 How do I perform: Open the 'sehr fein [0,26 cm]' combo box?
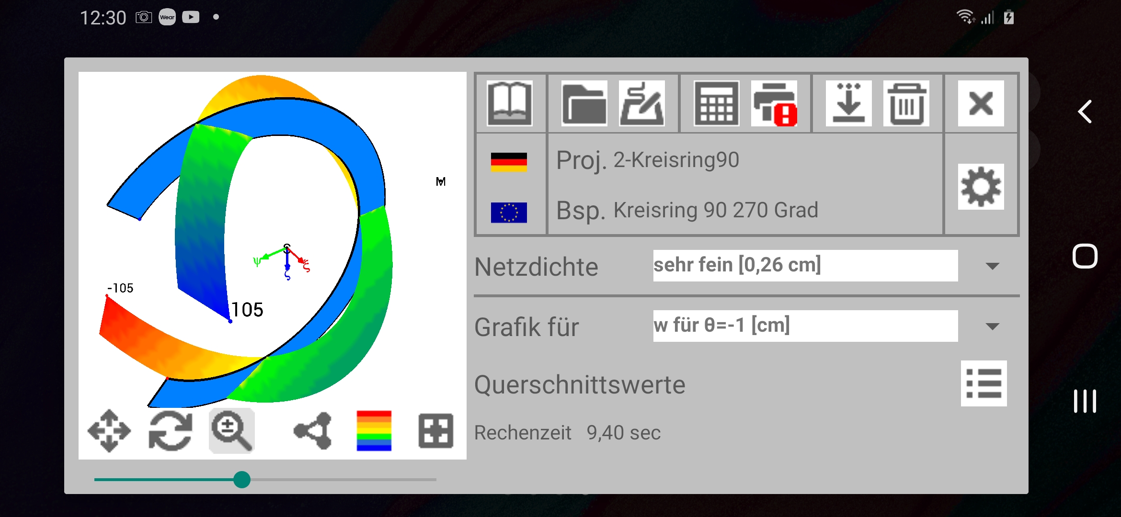tap(805, 265)
